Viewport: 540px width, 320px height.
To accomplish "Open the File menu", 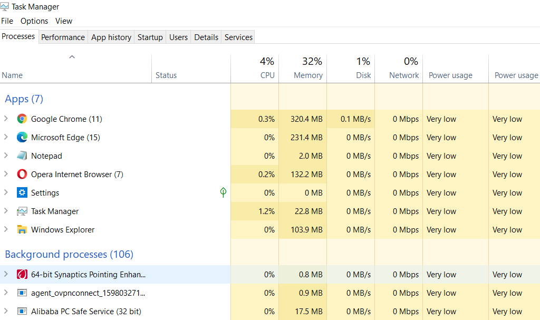I will (x=7, y=21).
